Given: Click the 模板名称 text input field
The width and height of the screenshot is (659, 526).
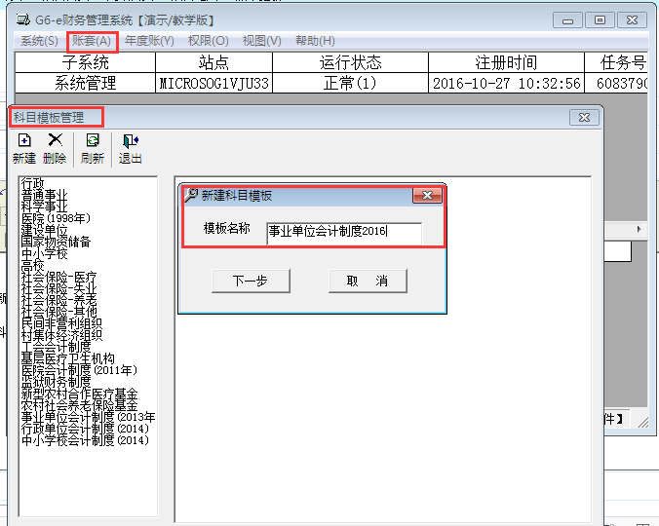Looking at the screenshot, I should [x=343, y=232].
